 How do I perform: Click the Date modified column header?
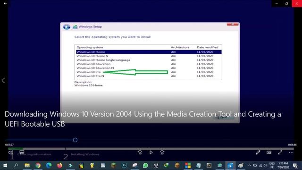208,47
